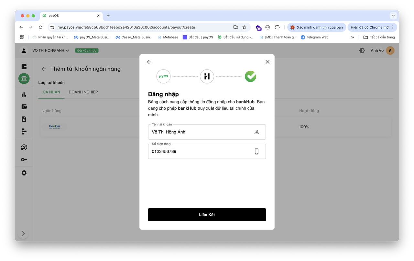
Task: Click the Đã xác thực badge
Action: click(x=87, y=50)
